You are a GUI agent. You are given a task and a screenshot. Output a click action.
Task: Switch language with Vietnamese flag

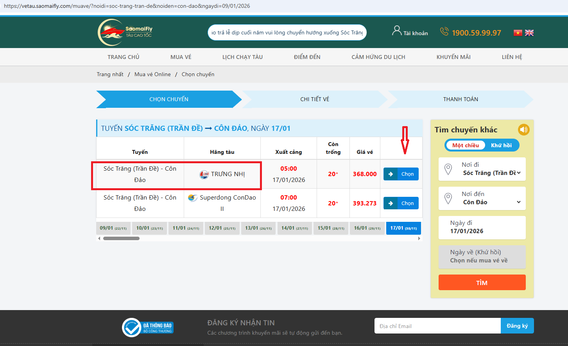click(x=518, y=33)
